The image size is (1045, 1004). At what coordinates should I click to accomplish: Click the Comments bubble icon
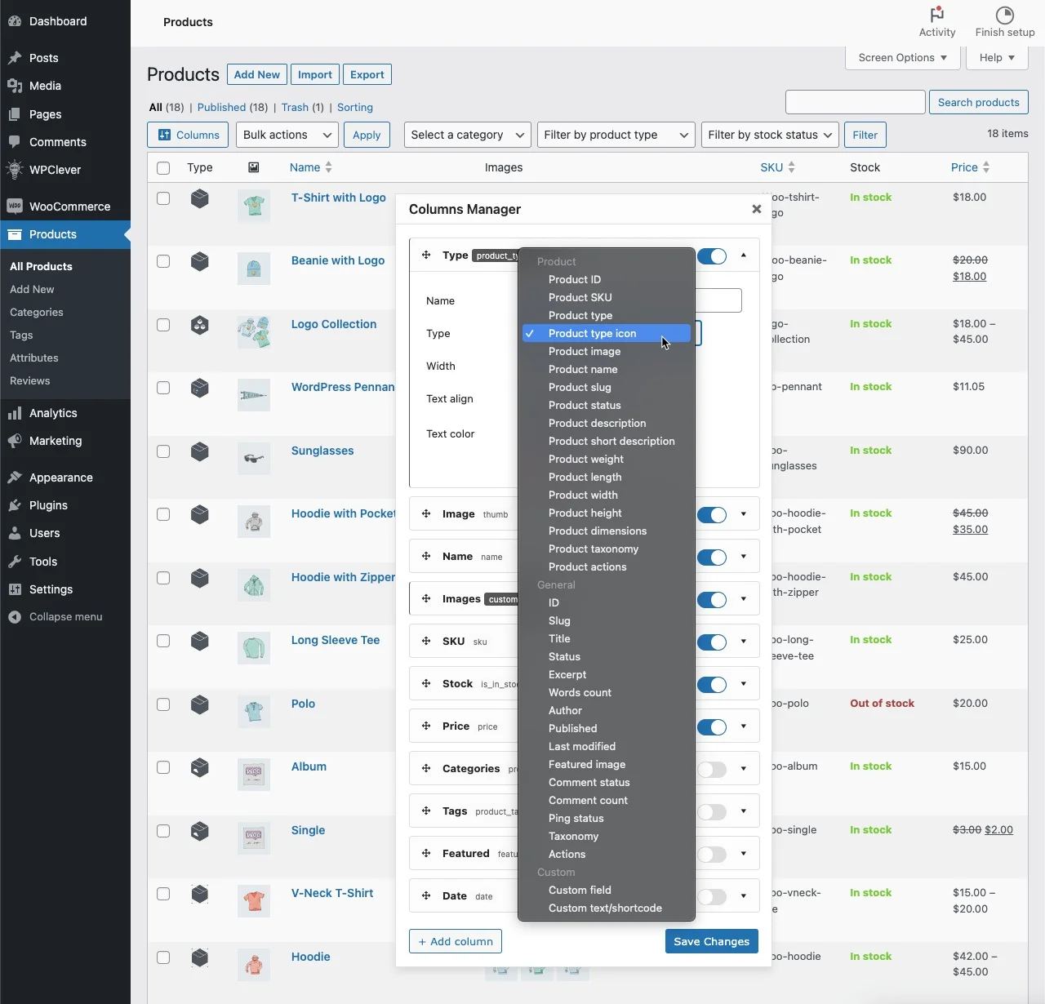tap(15, 142)
